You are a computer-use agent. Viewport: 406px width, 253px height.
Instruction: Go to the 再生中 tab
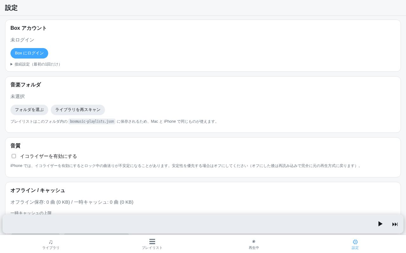click(254, 244)
